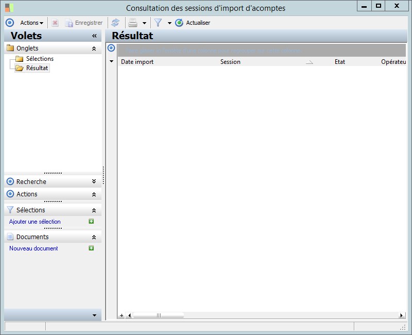Collapse the Onglets section
This screenshot has width=412, height=335.
pyautogui.click(x=94, y=48)
